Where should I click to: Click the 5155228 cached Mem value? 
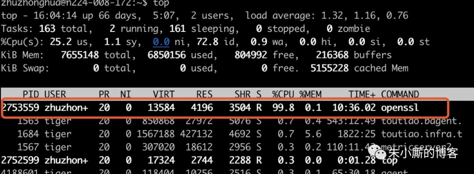pyautogui.click(x=329, y=68)
